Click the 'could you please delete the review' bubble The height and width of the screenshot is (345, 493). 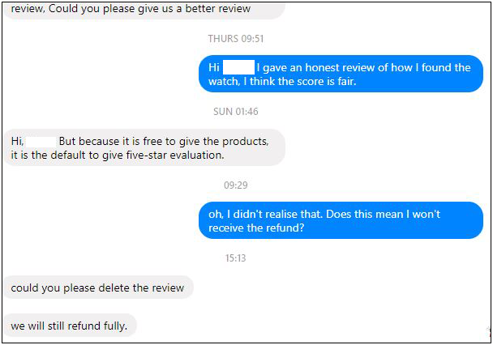click(x=98, y=287)
